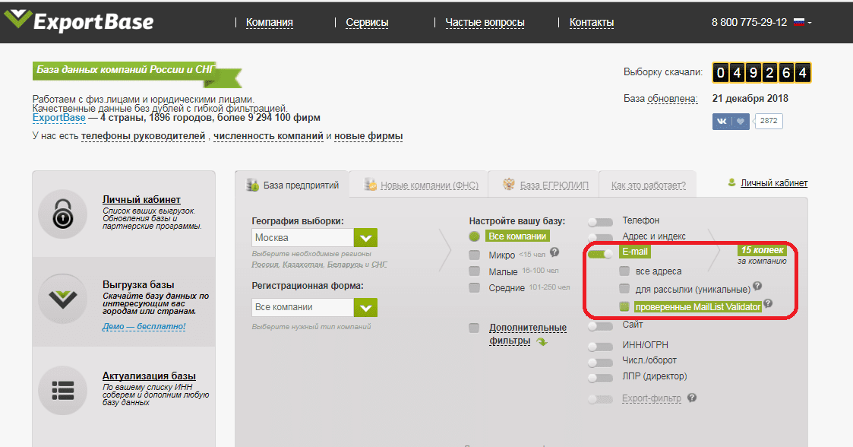The height and width of the screenshot is (447, 853).
Task: Open География выборки dropdown arrow
Action: [365, 238]
